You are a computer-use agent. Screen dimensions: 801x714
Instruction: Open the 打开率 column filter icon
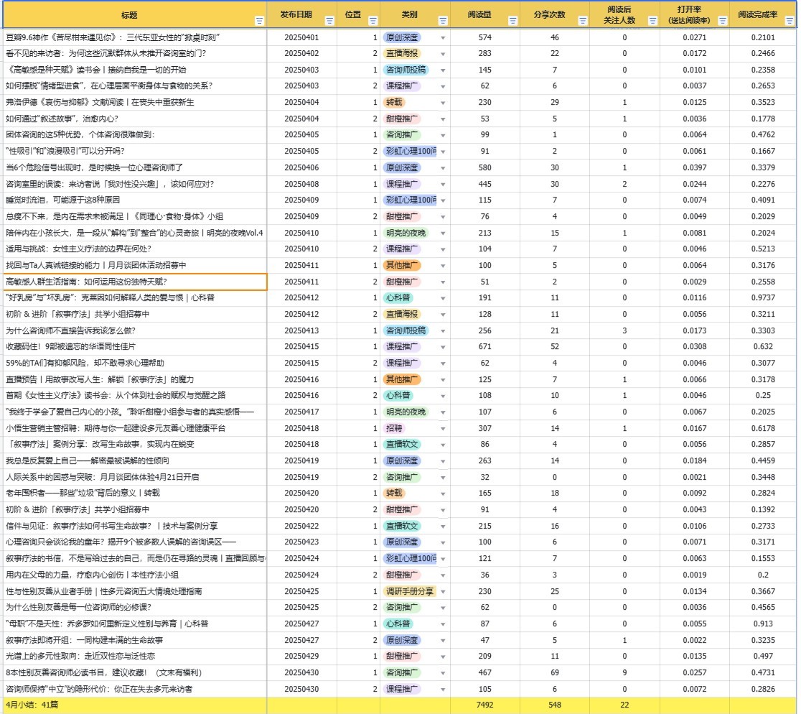[721, 21]
